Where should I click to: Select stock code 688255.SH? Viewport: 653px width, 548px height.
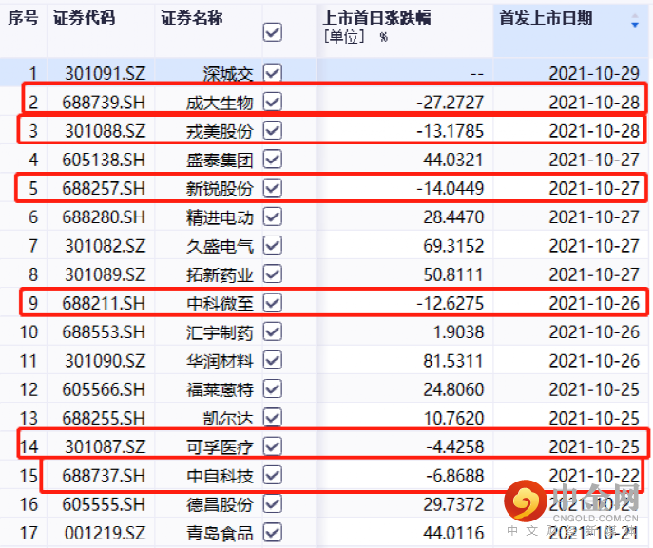[x=104, y=419]
